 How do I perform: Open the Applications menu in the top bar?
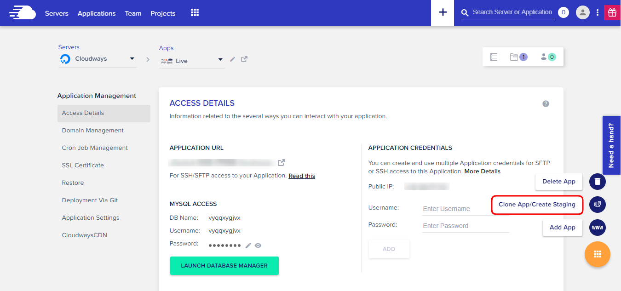[x=96, y=13]
